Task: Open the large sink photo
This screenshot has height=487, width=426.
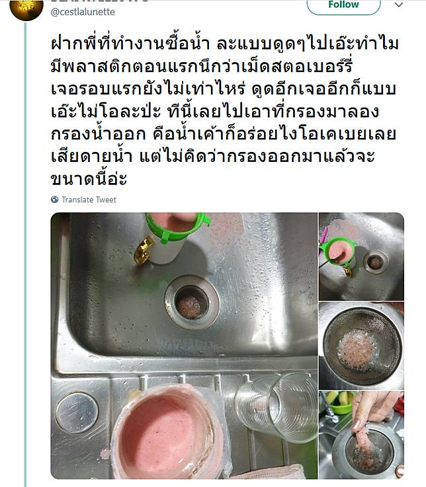Action: point(184,346)
